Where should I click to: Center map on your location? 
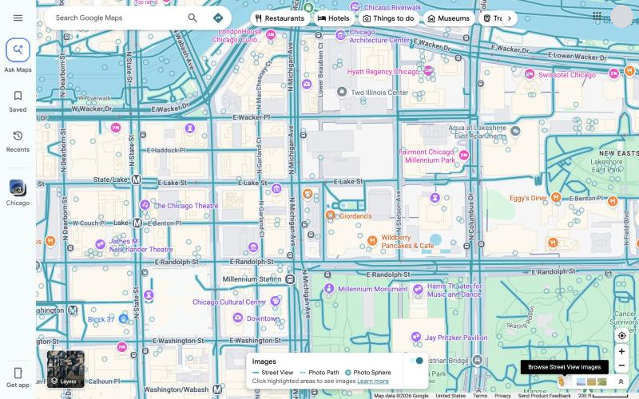pos(621,335)
